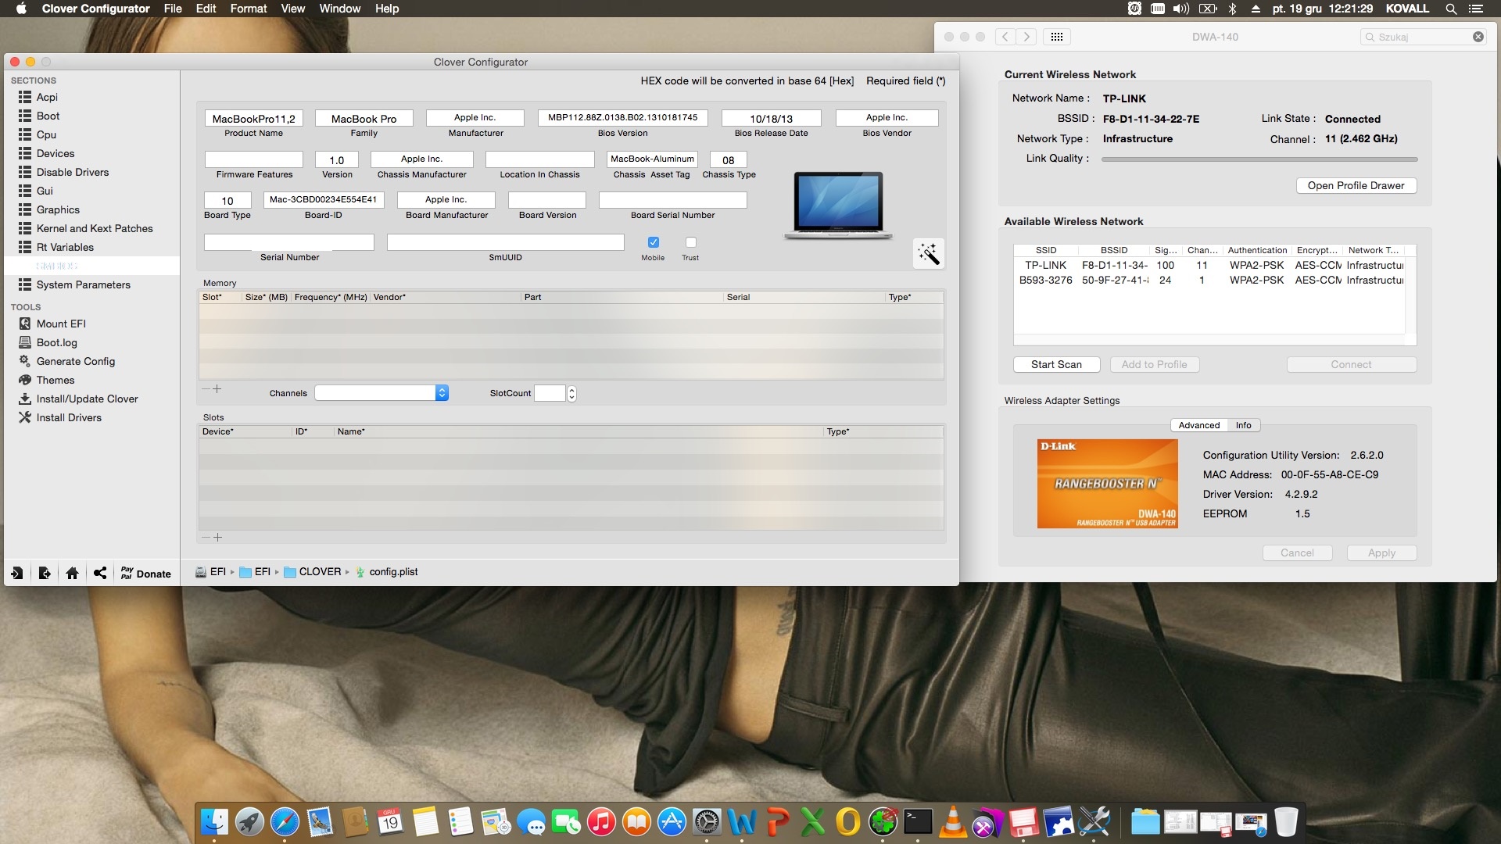The image size is (1501, 844).
Task: Click the share icon in bottom toolbar
Action: click(99, 573)
